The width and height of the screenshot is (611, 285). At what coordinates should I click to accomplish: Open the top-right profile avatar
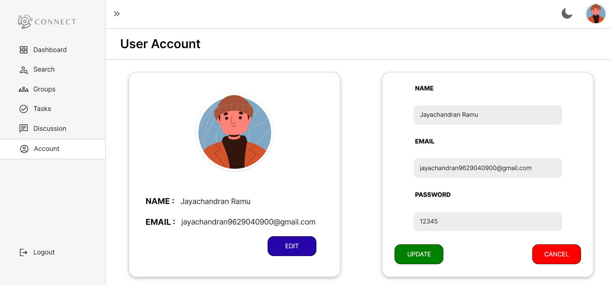pyautogui.click(x=595, y=14)
